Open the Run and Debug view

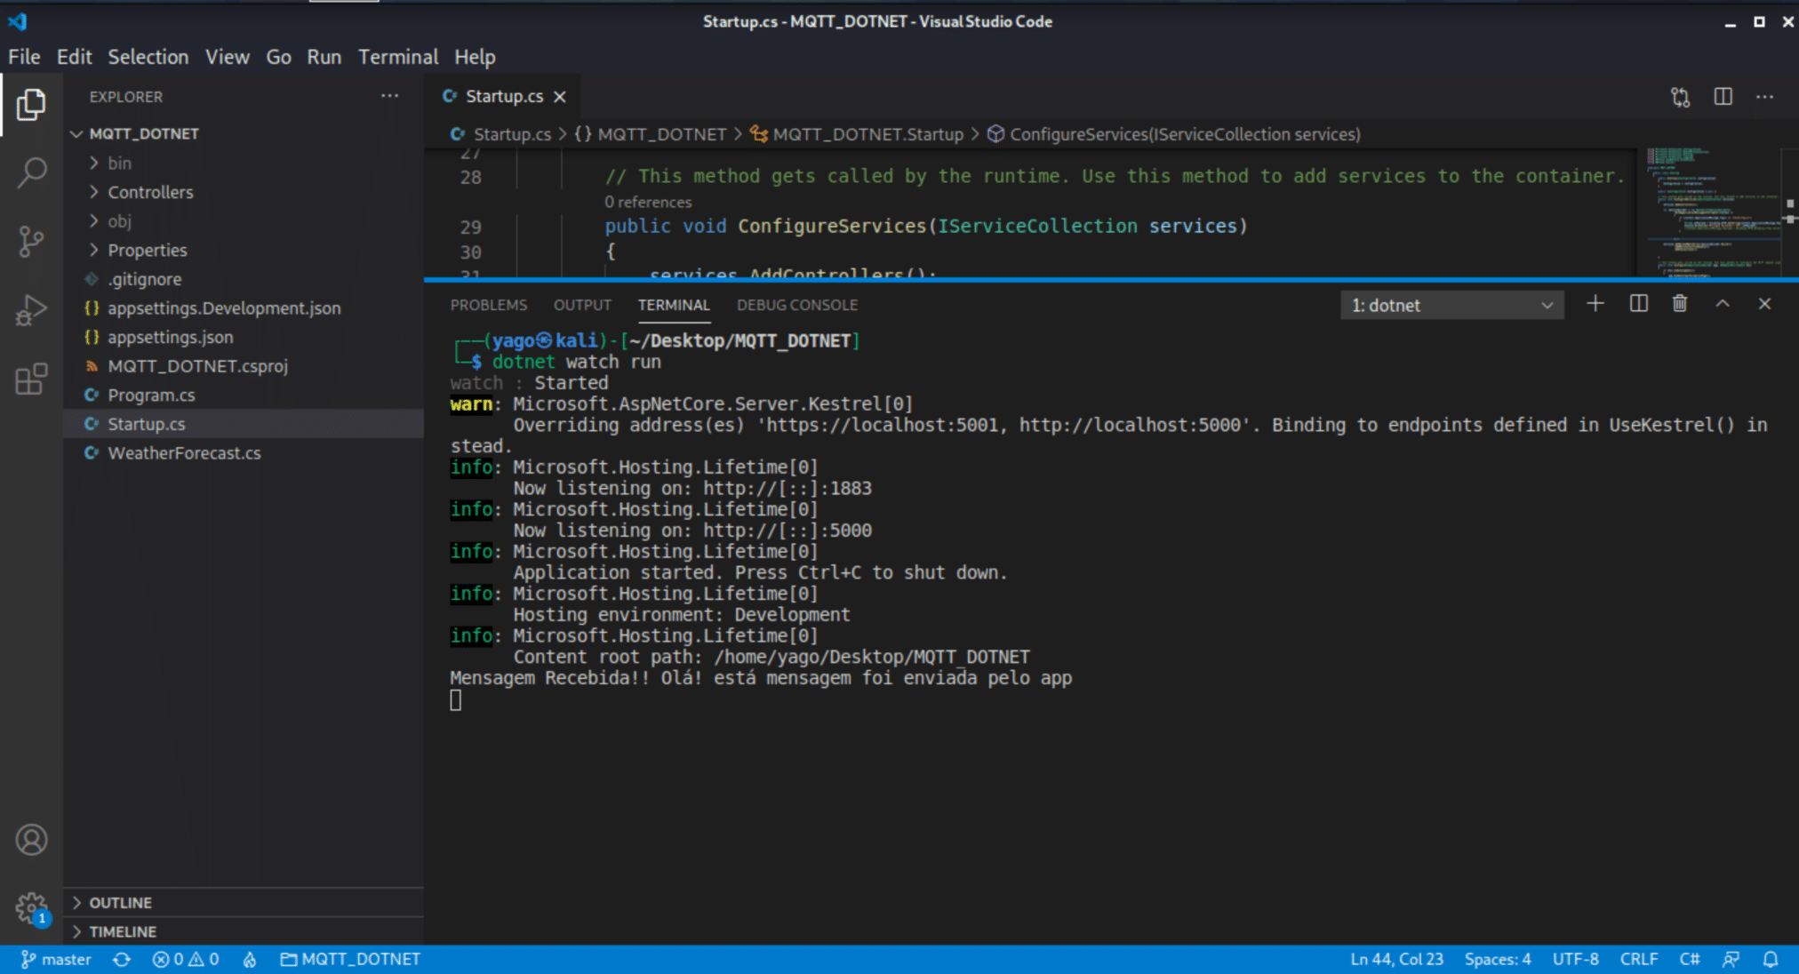(32, 310)
